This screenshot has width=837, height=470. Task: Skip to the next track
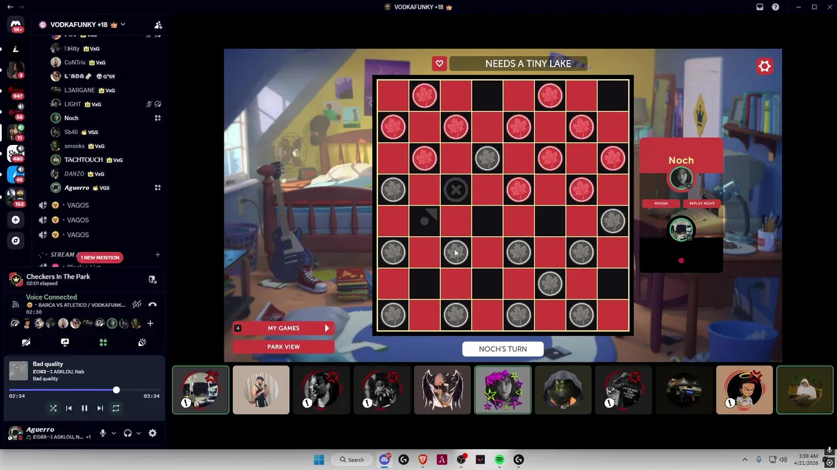pos(100,408)
